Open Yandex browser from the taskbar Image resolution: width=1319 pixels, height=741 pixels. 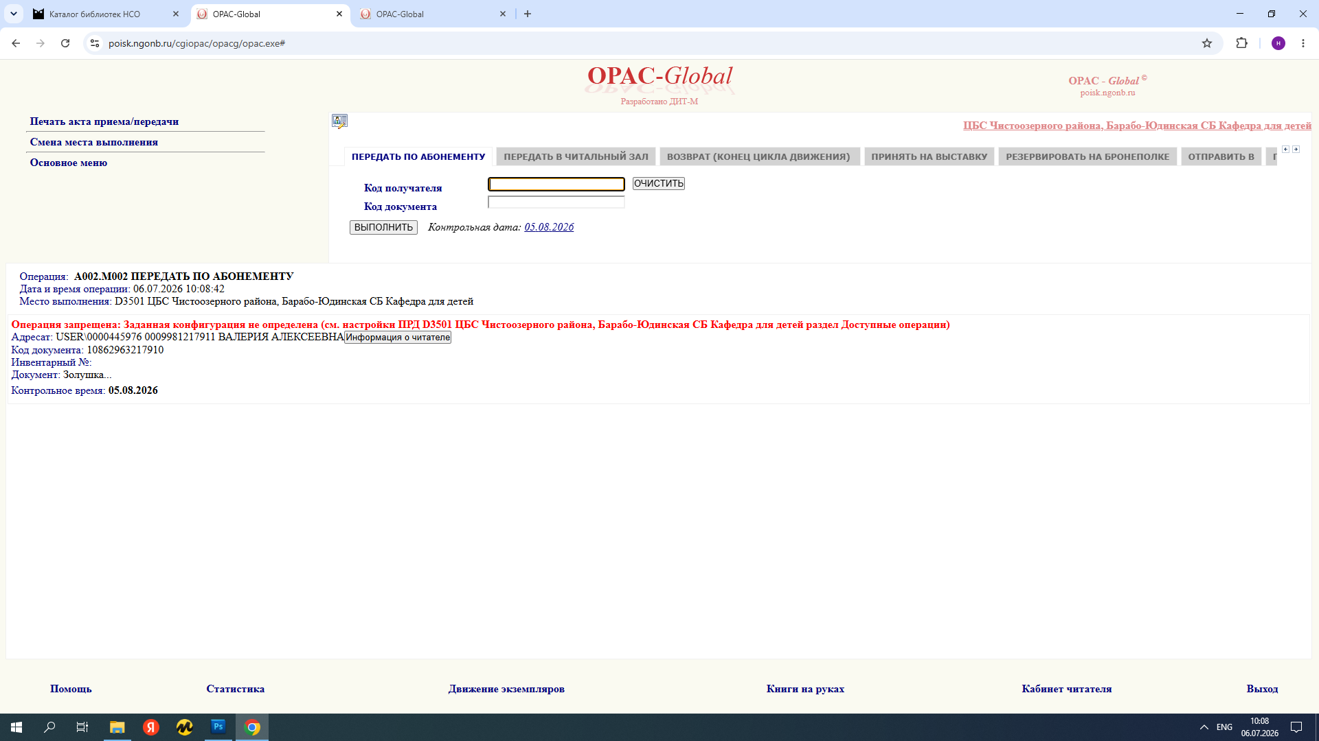coord(151,727)
